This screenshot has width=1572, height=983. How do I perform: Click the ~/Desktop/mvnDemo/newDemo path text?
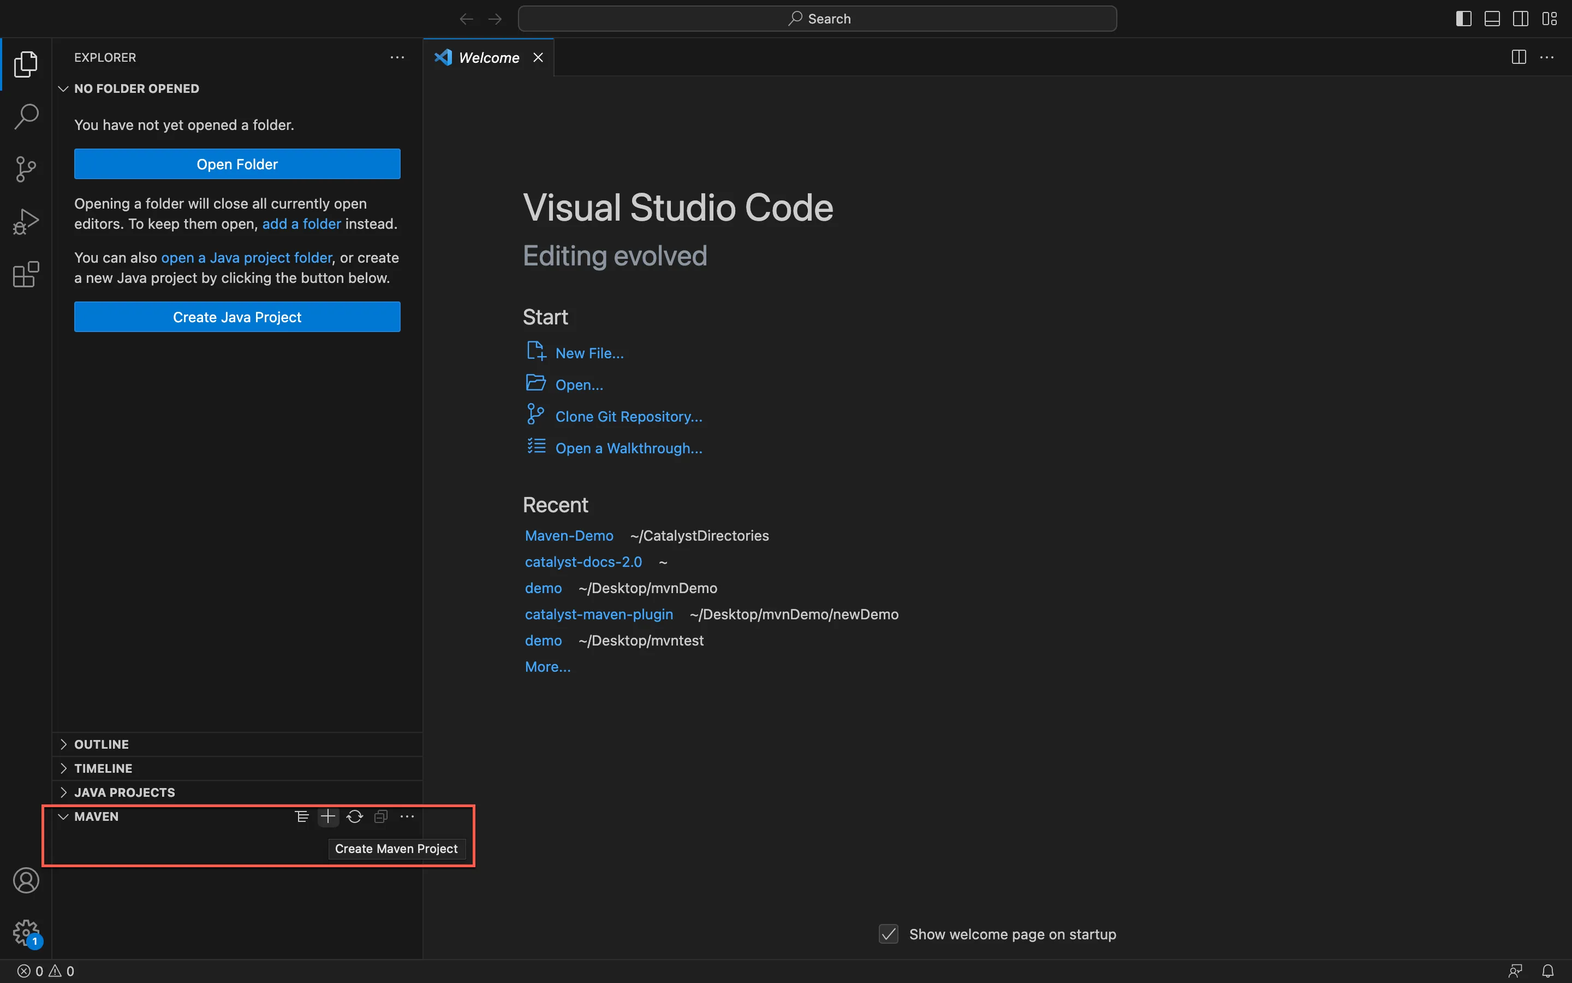click(794, 614)
